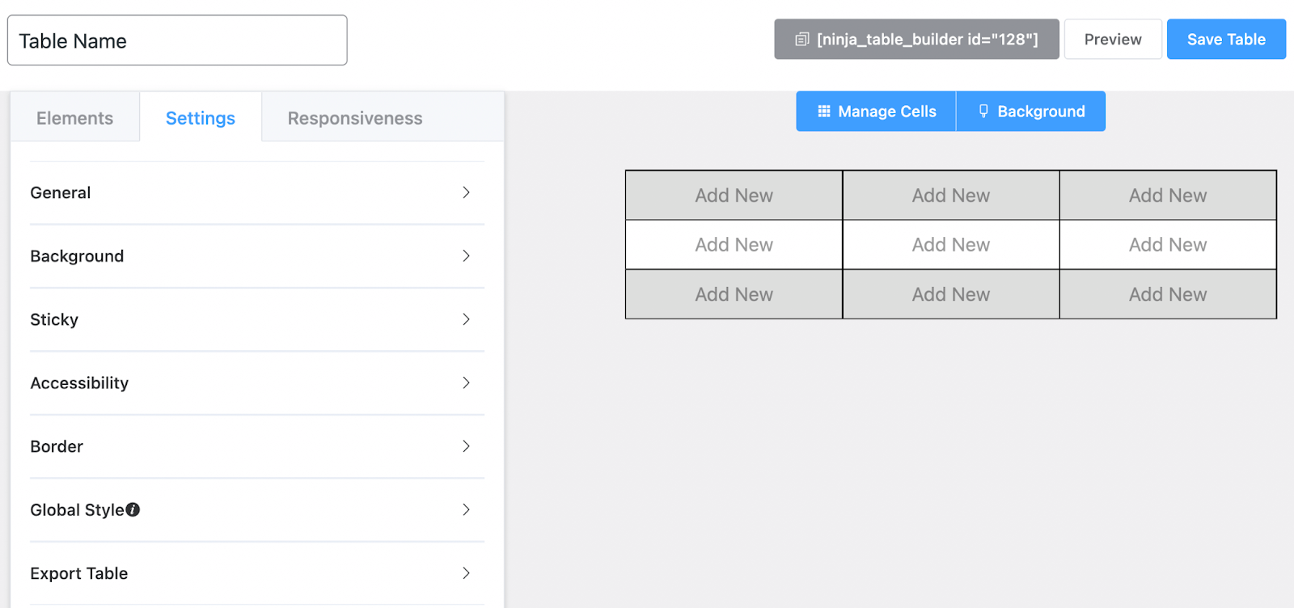Screen dimensions: 1294x608
Task: Select the center Add New table cell
Action: pos(951,245)
